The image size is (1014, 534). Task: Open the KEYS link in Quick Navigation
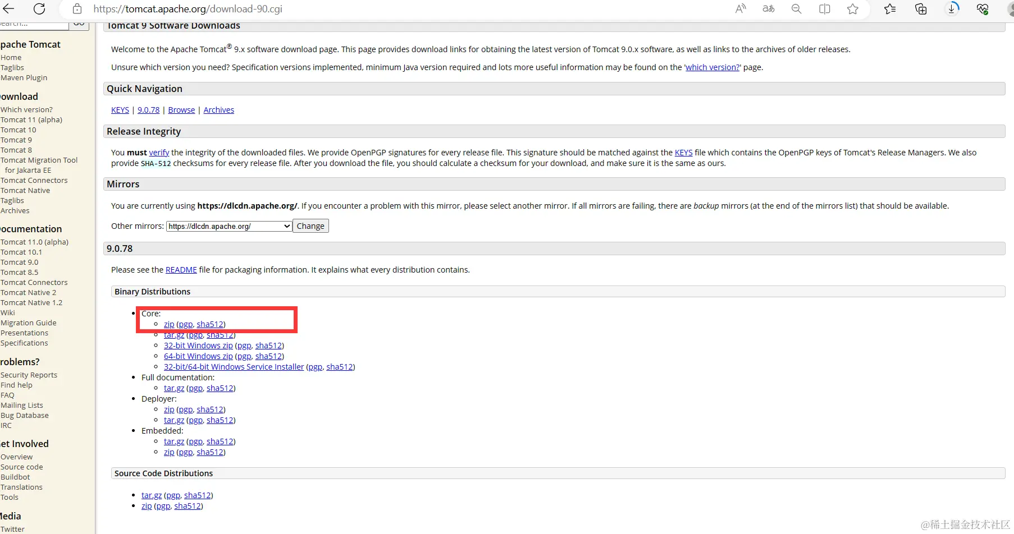(120, 110)
